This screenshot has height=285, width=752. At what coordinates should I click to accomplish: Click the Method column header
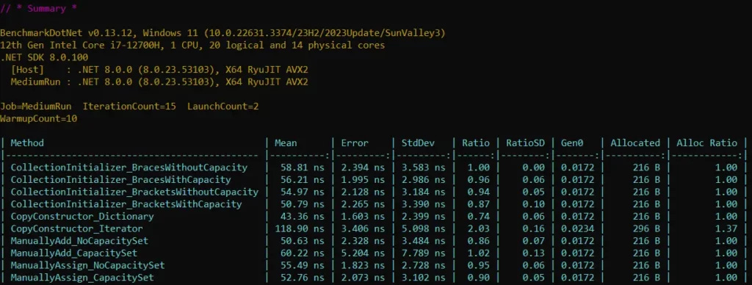[x=27, y=143]
